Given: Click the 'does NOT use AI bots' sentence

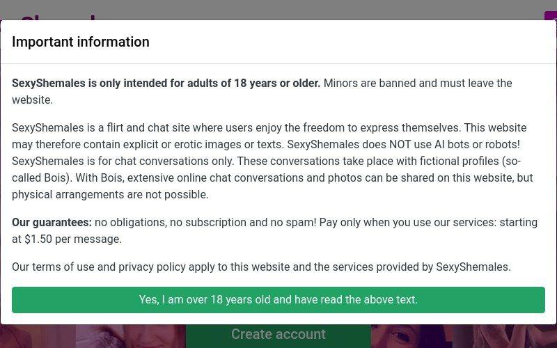Looking at the screenshot, I should click(404, 145).
